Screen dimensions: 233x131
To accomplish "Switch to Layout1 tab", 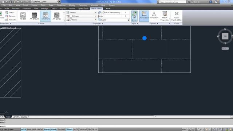I will [15, 117].
